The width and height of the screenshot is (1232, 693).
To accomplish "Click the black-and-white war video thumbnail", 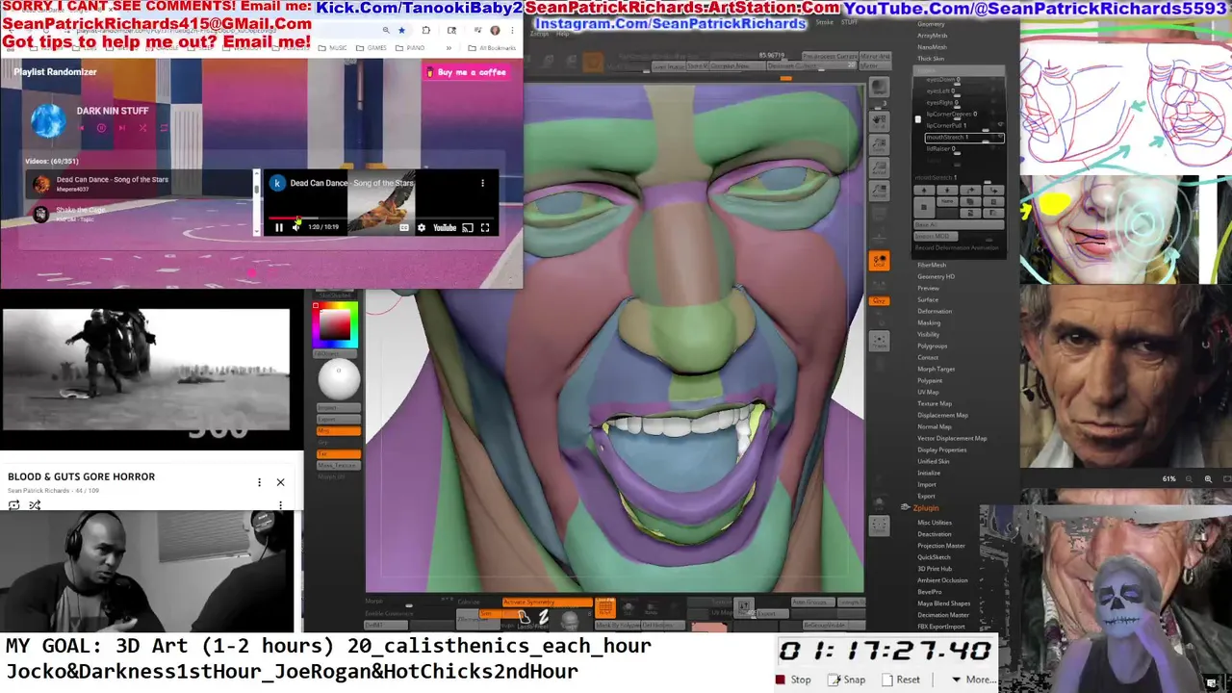I will click(145, 370).
